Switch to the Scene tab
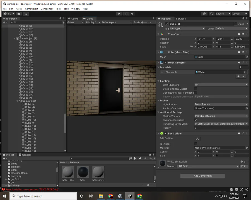 coord(73,19)
